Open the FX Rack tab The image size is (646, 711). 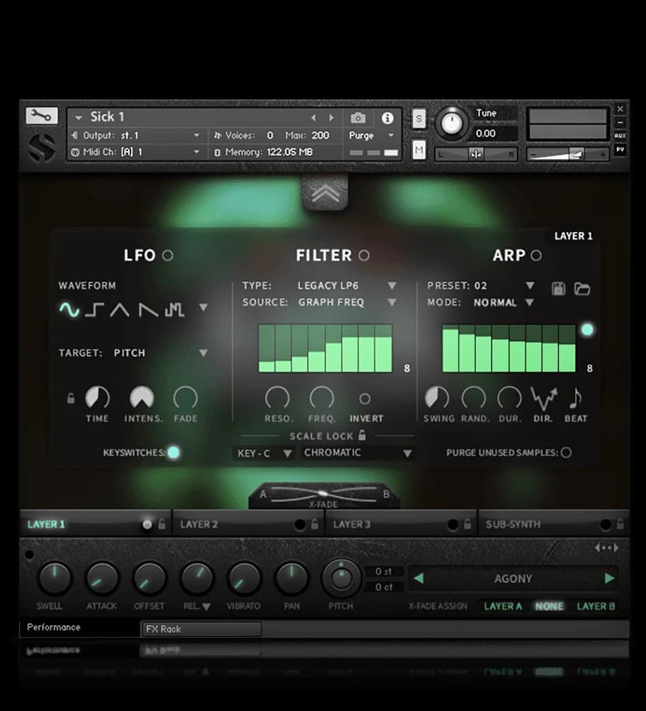pos(201,629)
